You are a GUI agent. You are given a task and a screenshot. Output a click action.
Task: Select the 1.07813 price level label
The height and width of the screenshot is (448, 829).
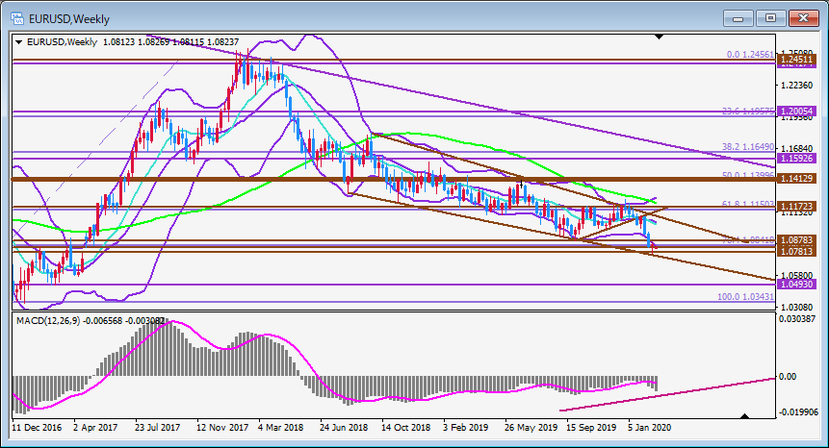[x=796, y=251]
